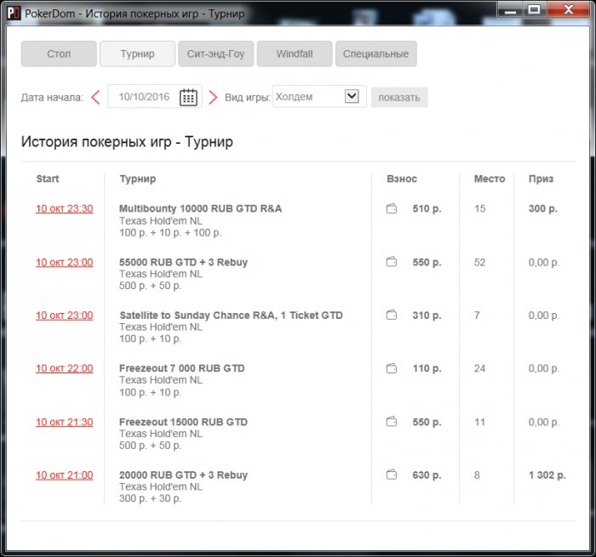
Task: Select 20000 RUB GTD + 3 Rebuy title
Action: tap(183, 475)
